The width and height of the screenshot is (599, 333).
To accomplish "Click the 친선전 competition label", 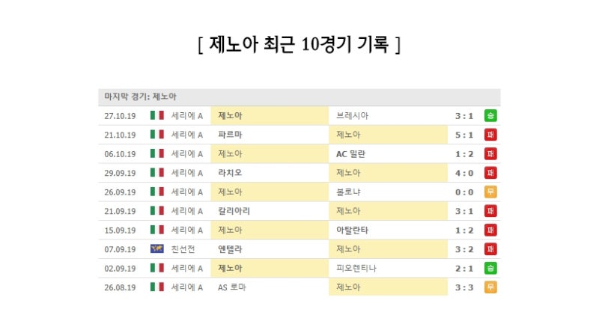I will 183,249.
